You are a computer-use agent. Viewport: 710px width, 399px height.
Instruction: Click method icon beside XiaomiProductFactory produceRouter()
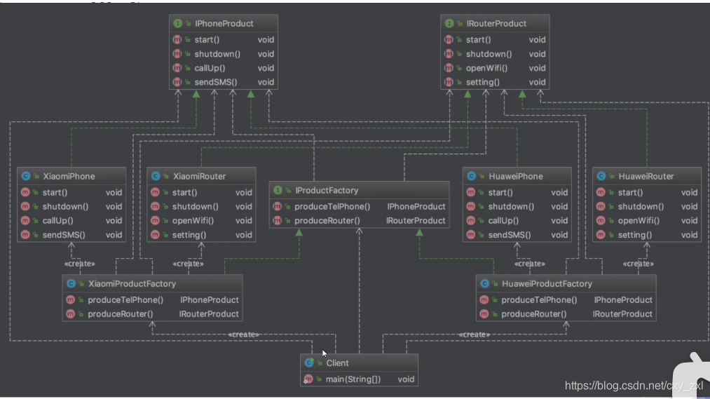[70, 314]
